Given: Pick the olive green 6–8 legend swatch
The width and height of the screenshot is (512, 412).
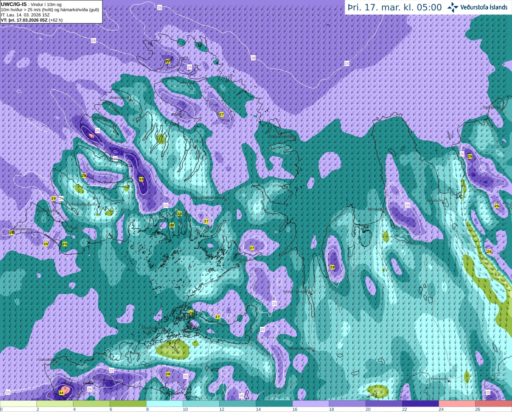Looking at the screenshot, I should click(x=128, y=404).
